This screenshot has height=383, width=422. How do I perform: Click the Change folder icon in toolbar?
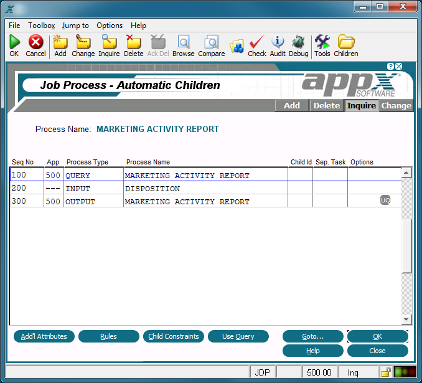[x=83, y=42]
